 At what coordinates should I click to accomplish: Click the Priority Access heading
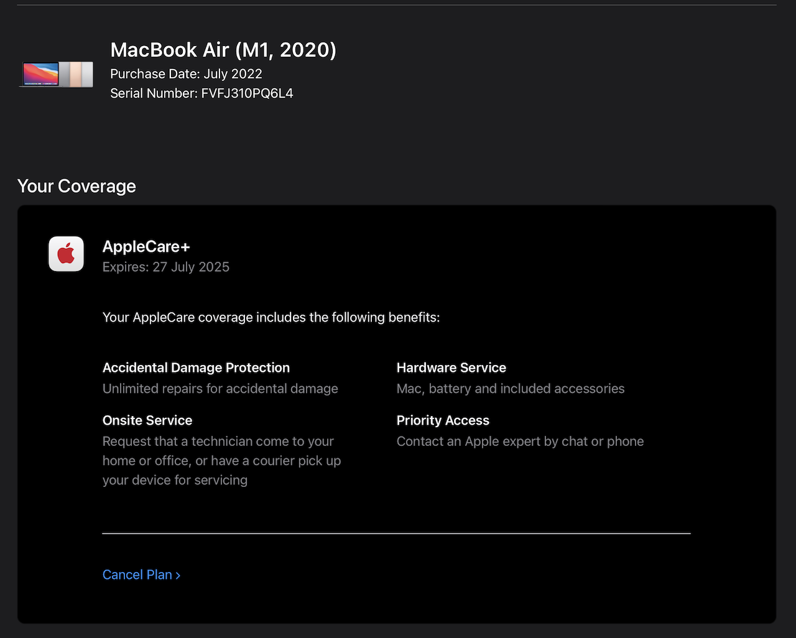(x=443, y=420)
